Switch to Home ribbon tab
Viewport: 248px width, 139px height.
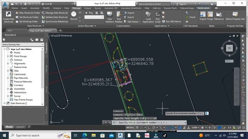(x=15, y=8)
